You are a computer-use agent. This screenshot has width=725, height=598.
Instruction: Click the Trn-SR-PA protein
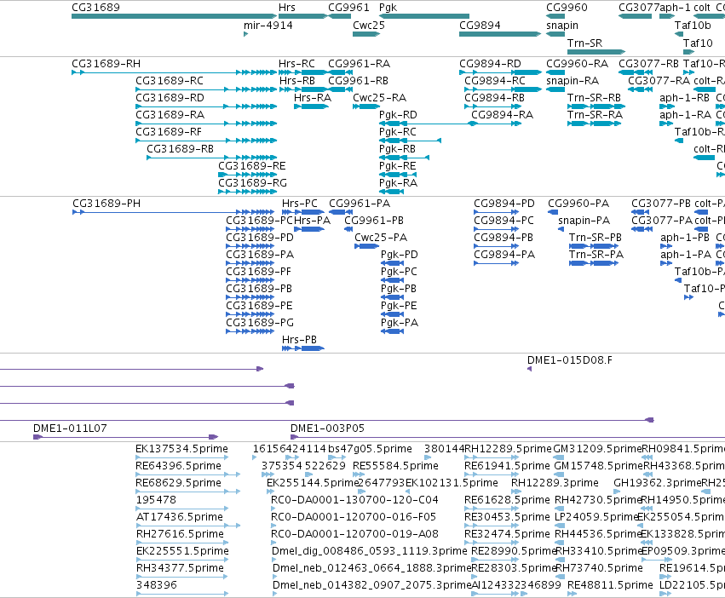594,263
